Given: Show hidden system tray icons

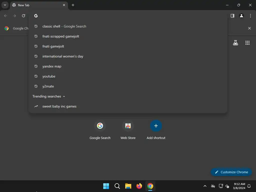Looking at the screenshot, I should pos(205,186).
